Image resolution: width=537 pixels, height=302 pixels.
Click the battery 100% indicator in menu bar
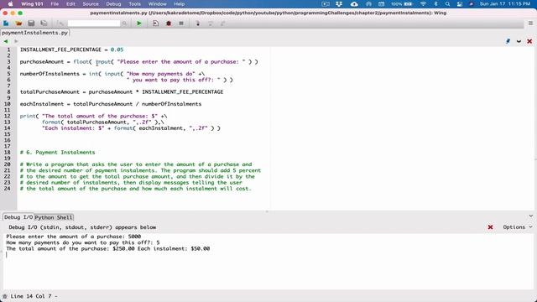coord(402,3)
